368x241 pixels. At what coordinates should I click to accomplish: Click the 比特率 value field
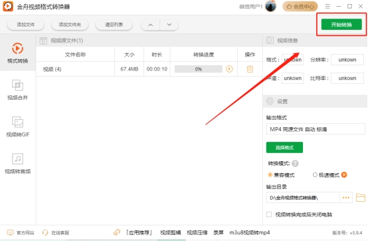pyautogui.click(x=347, y=78)
